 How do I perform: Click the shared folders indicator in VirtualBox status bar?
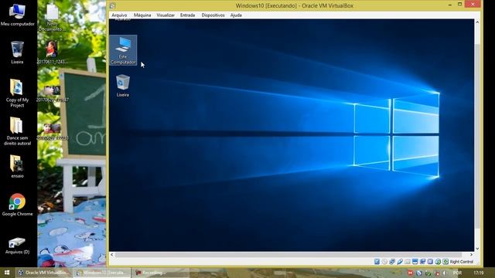click(408, 262)
